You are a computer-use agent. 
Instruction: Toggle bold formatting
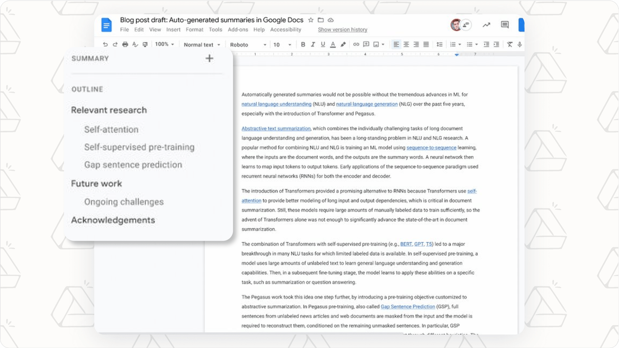303,44
